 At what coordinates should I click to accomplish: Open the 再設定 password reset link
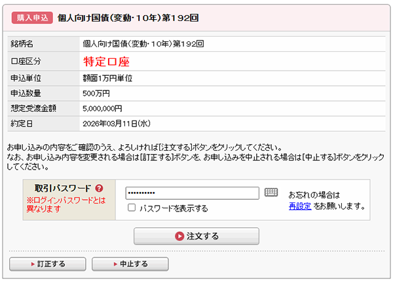pyautogui.click(x=299, y=206)
